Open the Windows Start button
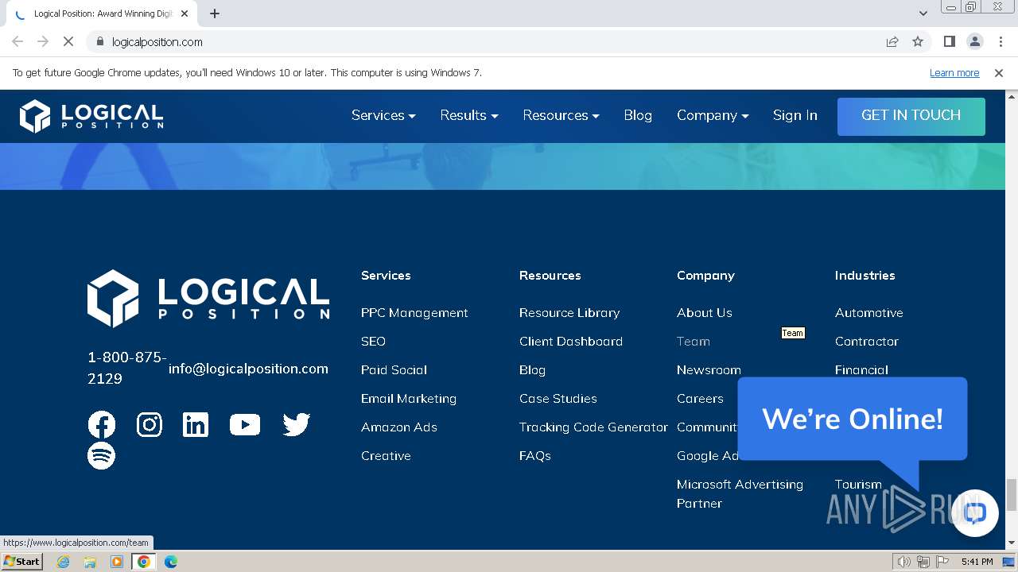This screenshot has height=572, width=1018. point(21,562)
